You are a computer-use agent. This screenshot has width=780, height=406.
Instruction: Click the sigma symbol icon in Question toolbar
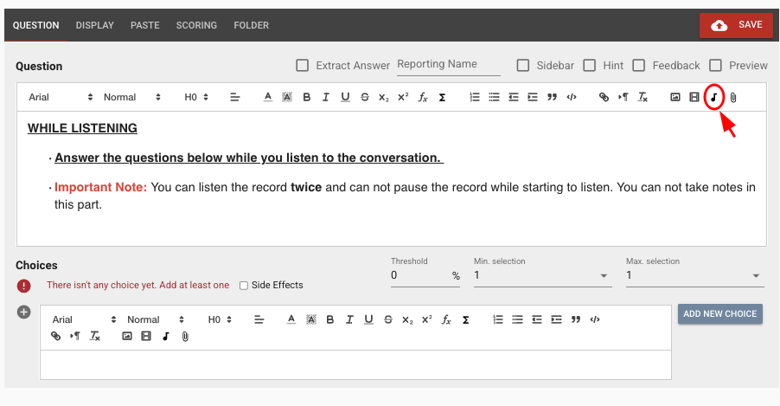click(442, 98)
